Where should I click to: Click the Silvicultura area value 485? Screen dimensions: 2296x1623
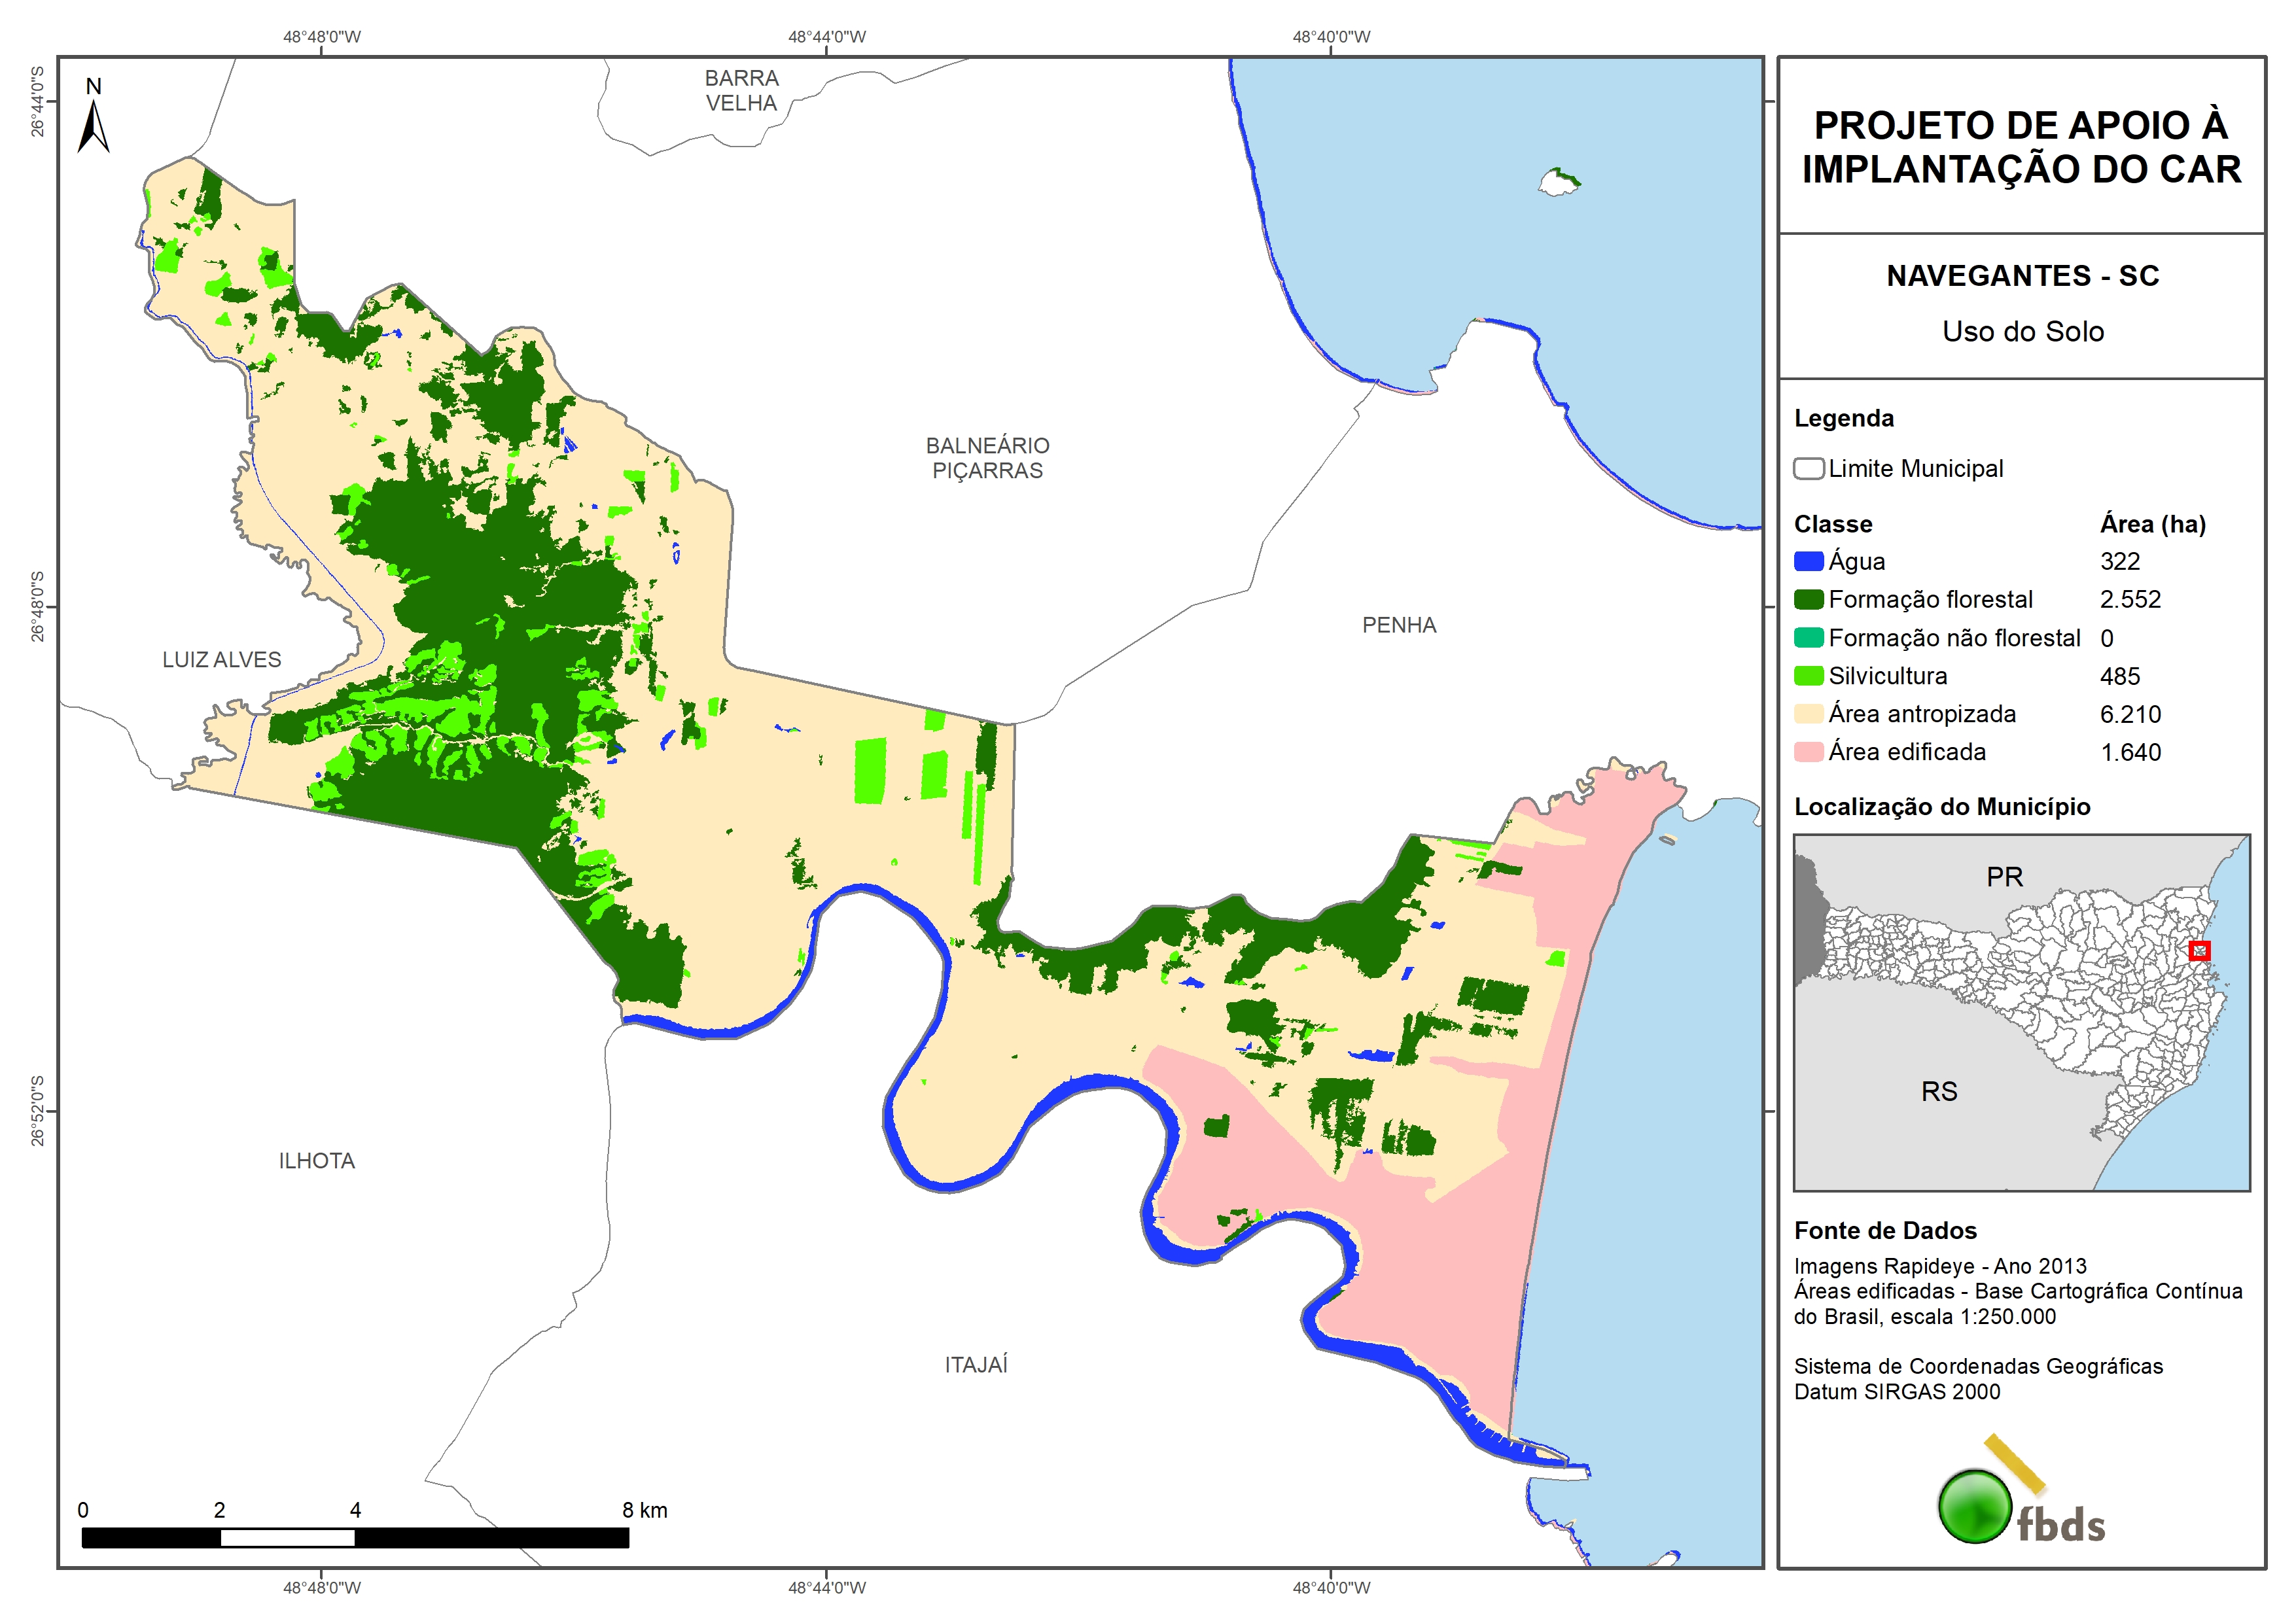click(x=2119, y=677)
